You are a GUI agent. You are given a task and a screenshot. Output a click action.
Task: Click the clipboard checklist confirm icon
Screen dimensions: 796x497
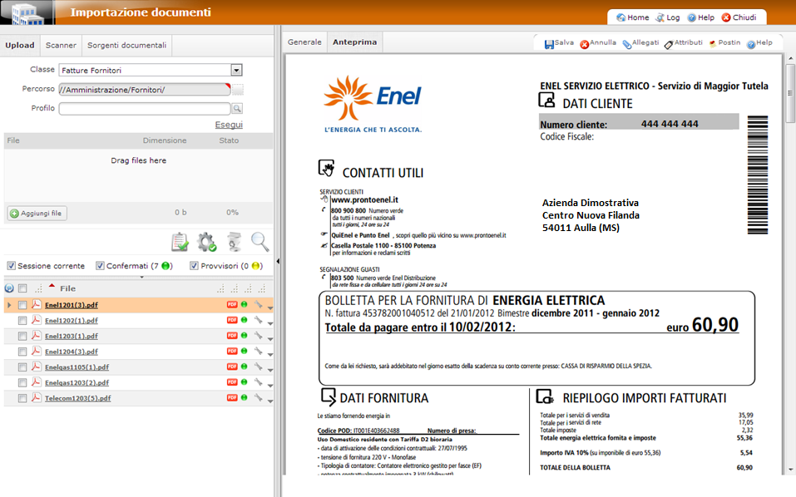pyautogui.click(x=180, y=242)
